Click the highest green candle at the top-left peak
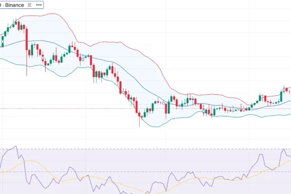Image resolution: width=291 pixels, height=194 pixels. point(16,23)
